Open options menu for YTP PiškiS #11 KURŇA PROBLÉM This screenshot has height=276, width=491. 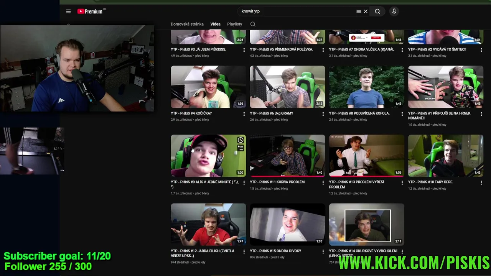[x=323, y=183]
